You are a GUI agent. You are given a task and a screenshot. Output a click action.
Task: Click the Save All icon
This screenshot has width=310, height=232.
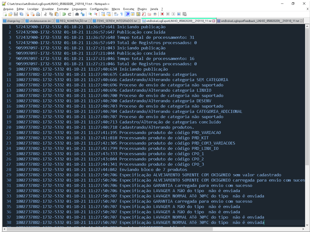click(x=21, y=14)
